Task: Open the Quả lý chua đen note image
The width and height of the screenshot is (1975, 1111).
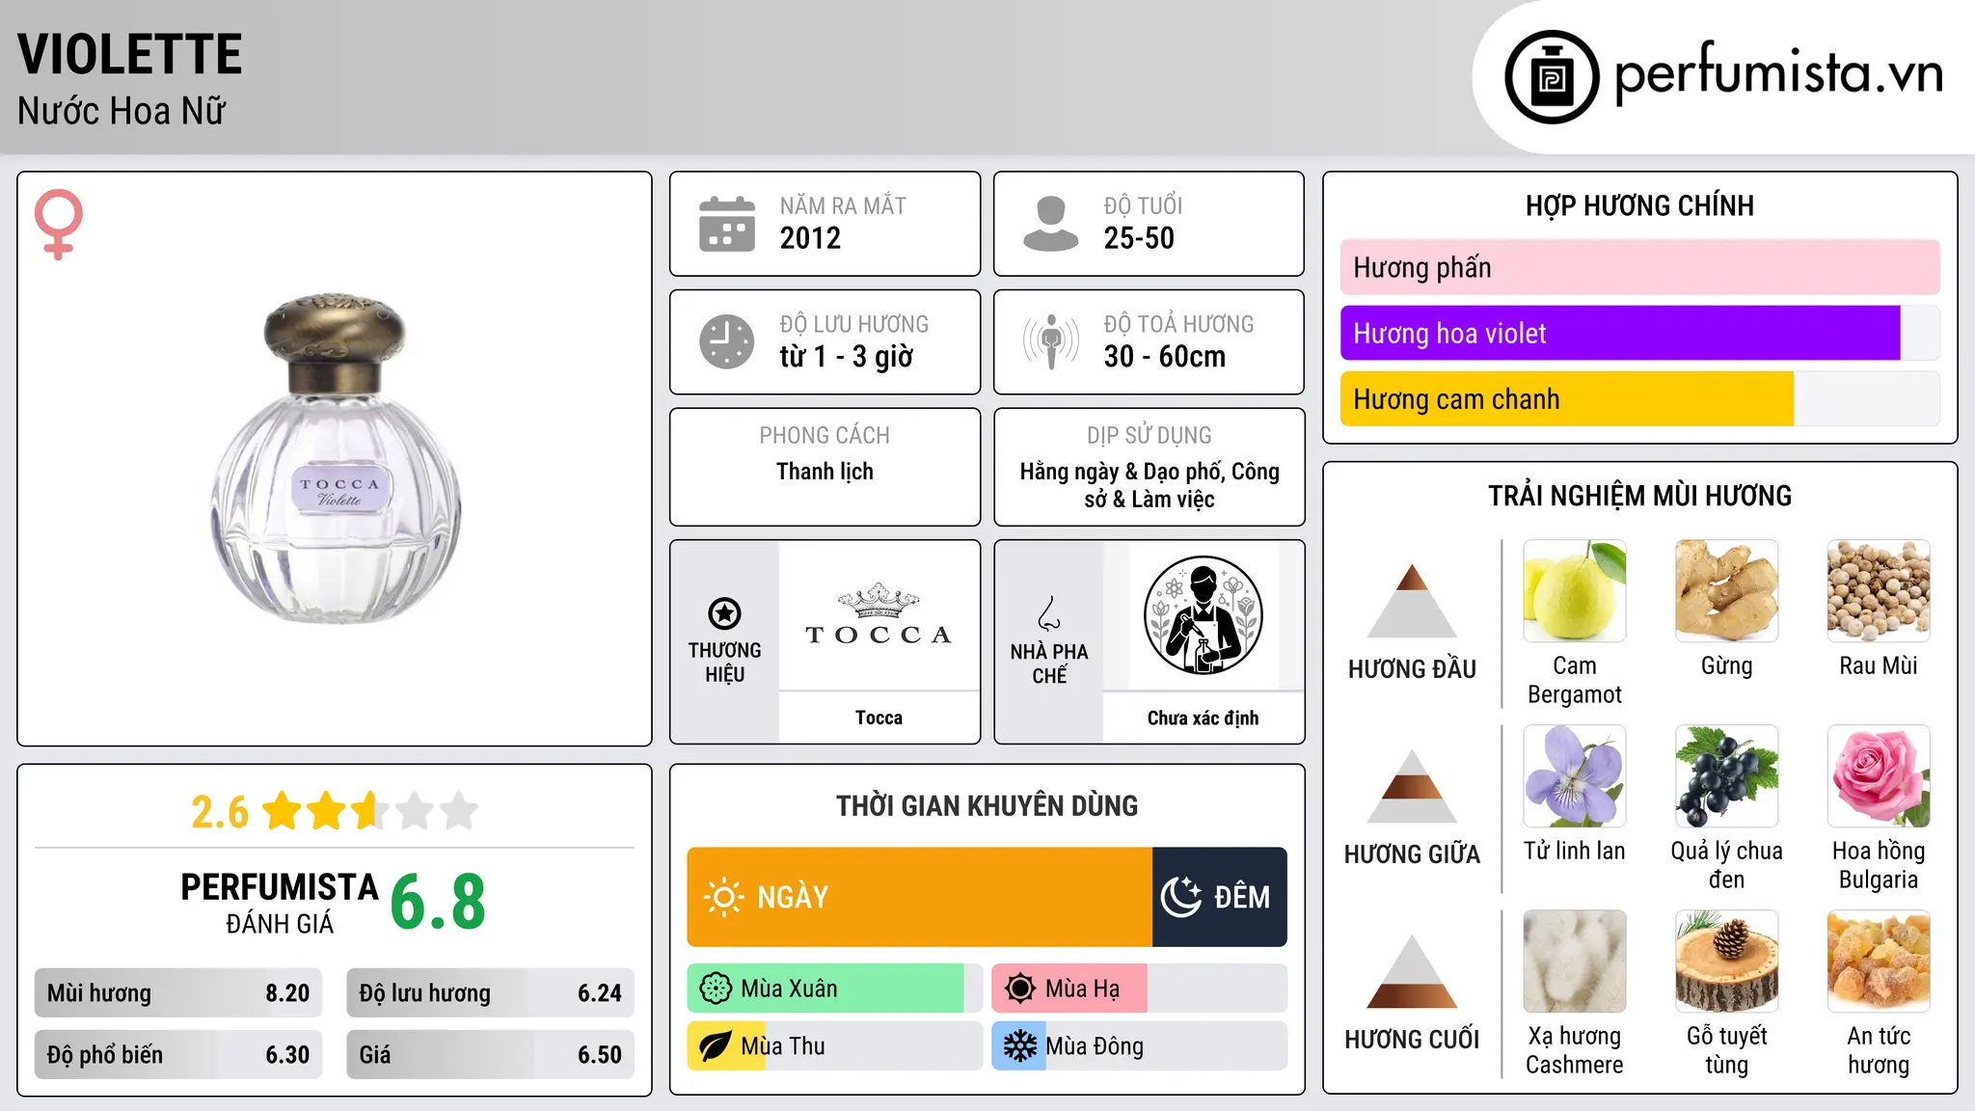Action: coord(1726,776)
